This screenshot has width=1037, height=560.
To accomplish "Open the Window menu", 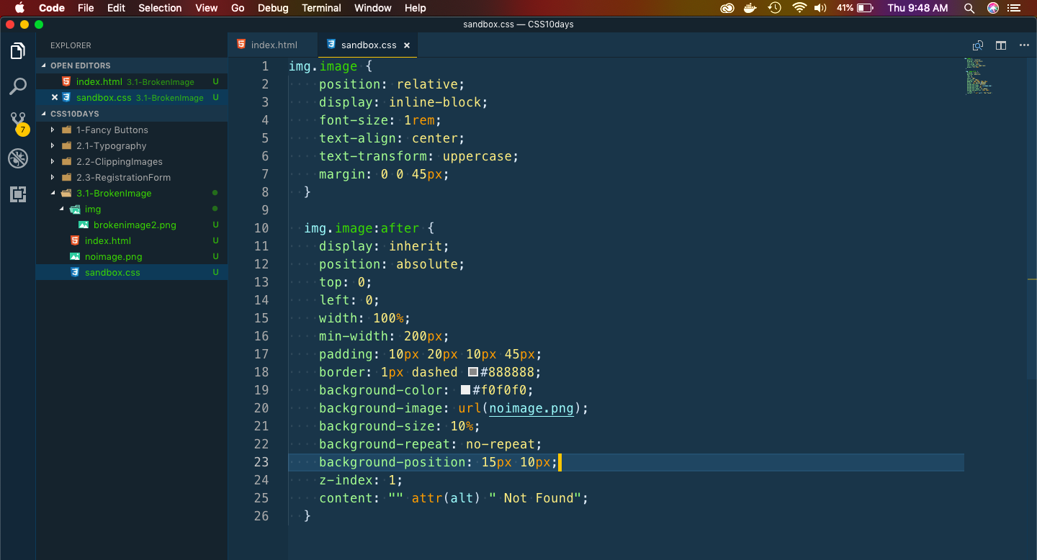I will coord(373,8).
